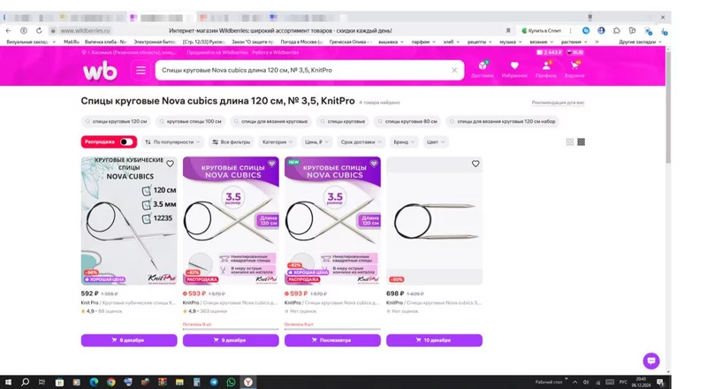Screen dimensions: 707x389
Task: Open Все фильтры filters panel
Action: point(232,141)
